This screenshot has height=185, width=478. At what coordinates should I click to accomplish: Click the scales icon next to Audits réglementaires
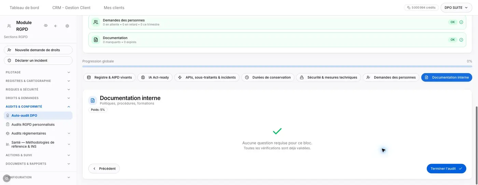point(8,133)
